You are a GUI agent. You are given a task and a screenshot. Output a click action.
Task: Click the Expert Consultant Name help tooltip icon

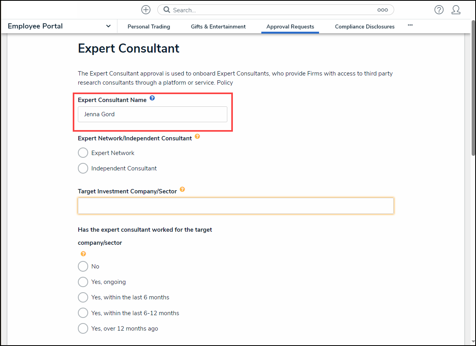tap(152, 98)
